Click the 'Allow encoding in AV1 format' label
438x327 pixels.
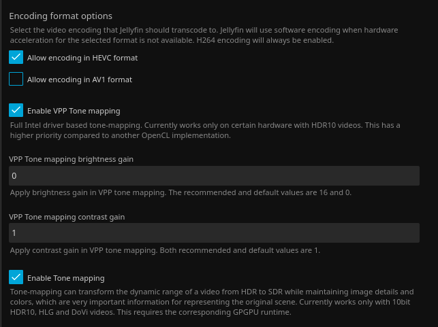pos(79,80)
